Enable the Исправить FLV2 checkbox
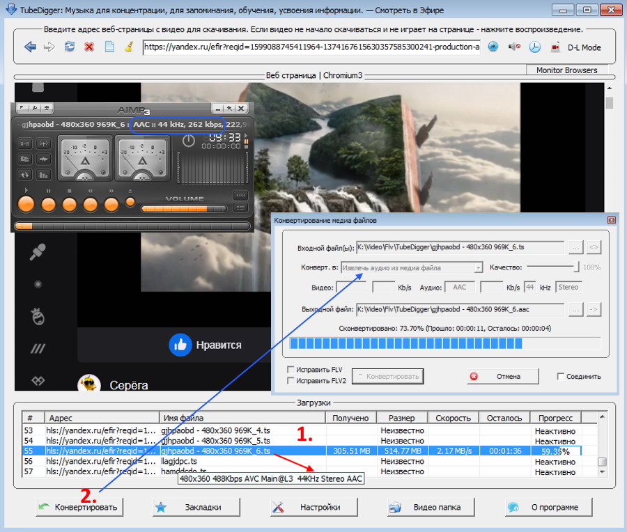Viewport: 627px width, 532px height. point(291,381)
